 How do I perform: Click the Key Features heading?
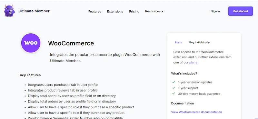(30, 75)
